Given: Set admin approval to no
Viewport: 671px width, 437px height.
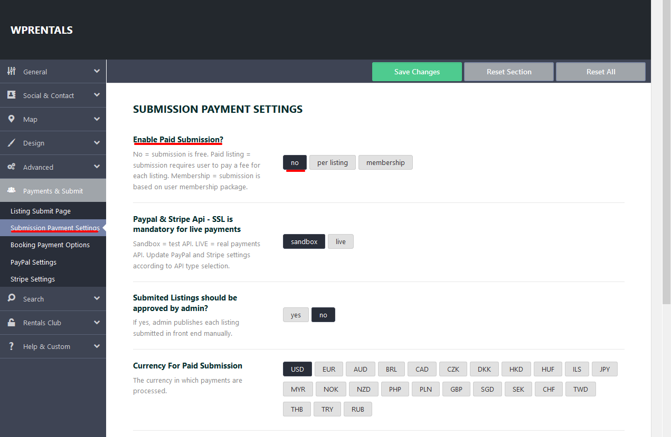Looking at the screenshot, I should click(x=323, y=315).
